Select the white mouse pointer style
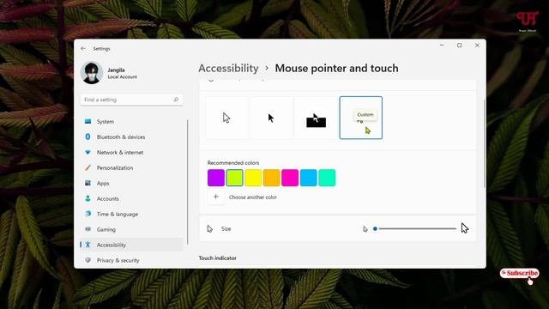 point(226,118)
